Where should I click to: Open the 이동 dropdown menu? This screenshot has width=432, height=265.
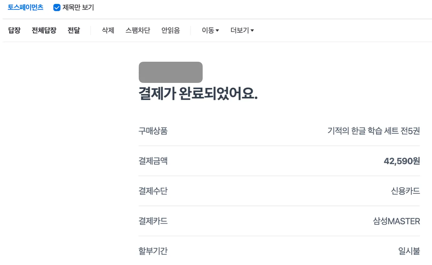210,30
